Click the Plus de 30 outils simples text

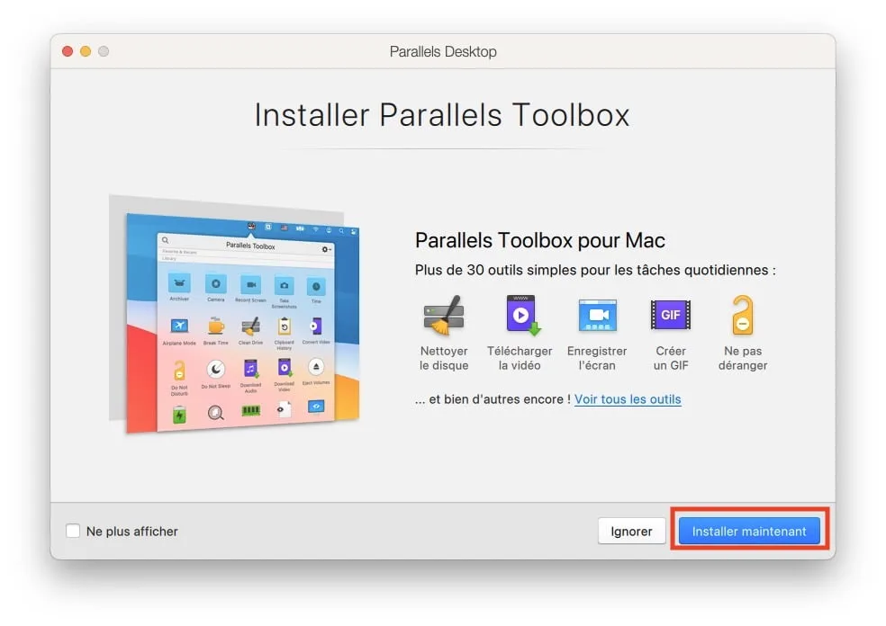pos(595,270)
